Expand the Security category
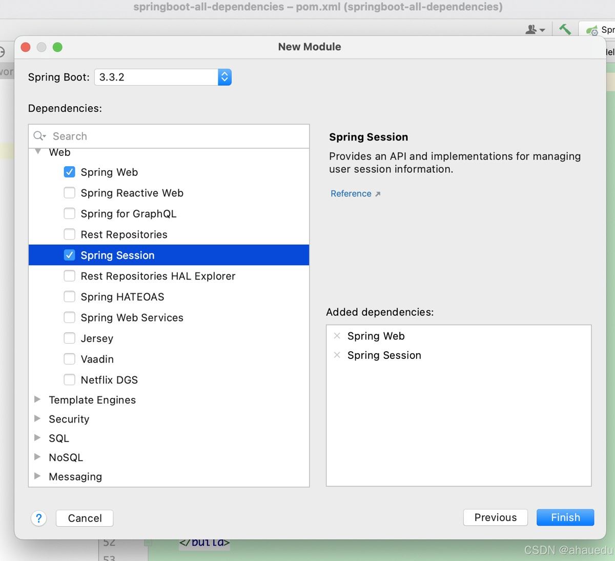 pos(37,418)
